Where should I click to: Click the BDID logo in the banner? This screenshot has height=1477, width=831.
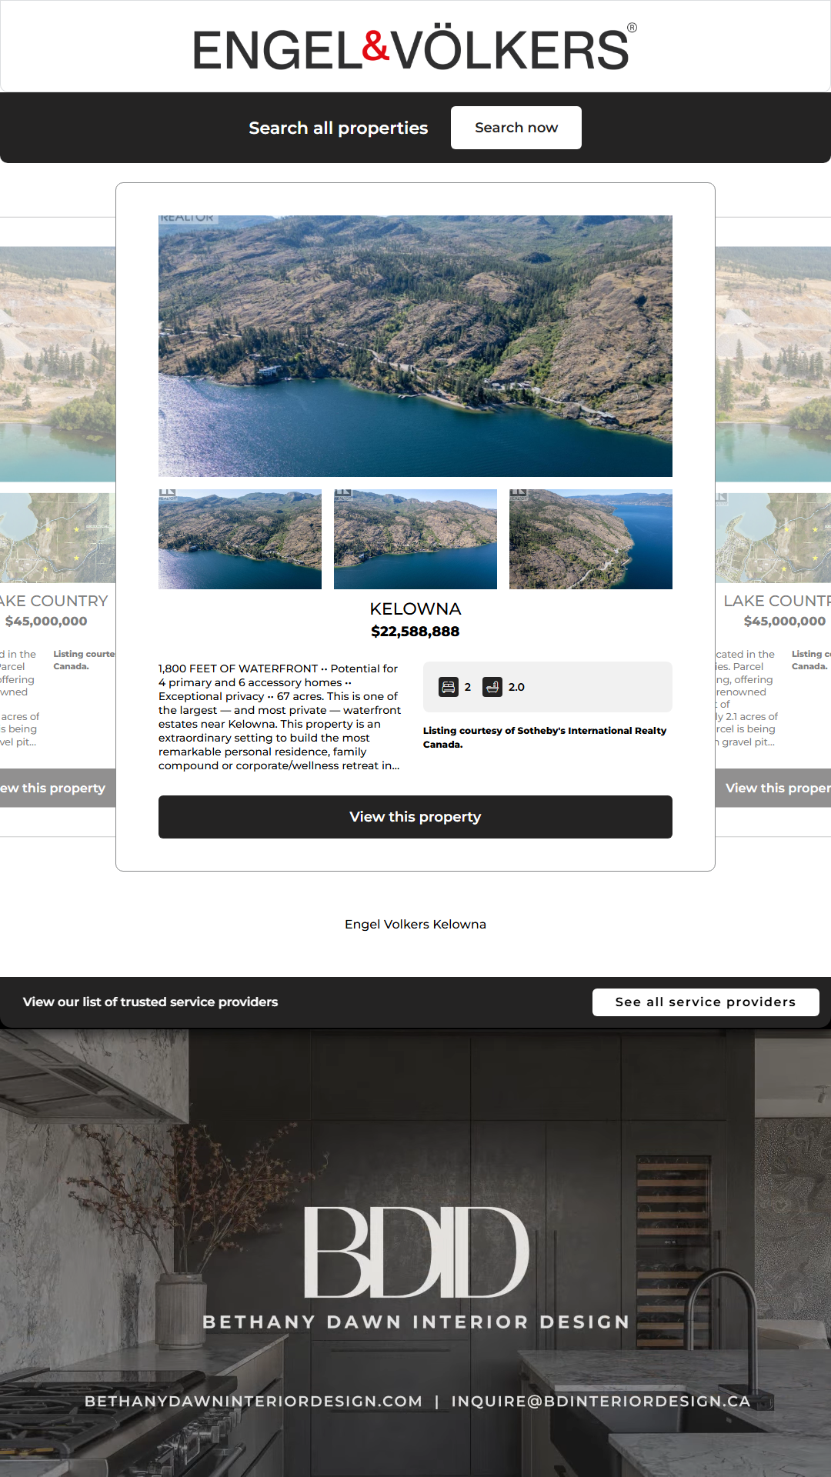[x=415, y=1252]
